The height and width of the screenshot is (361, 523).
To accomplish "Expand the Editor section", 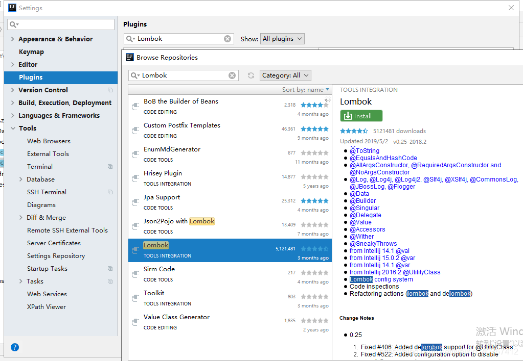I will [13, 65].
